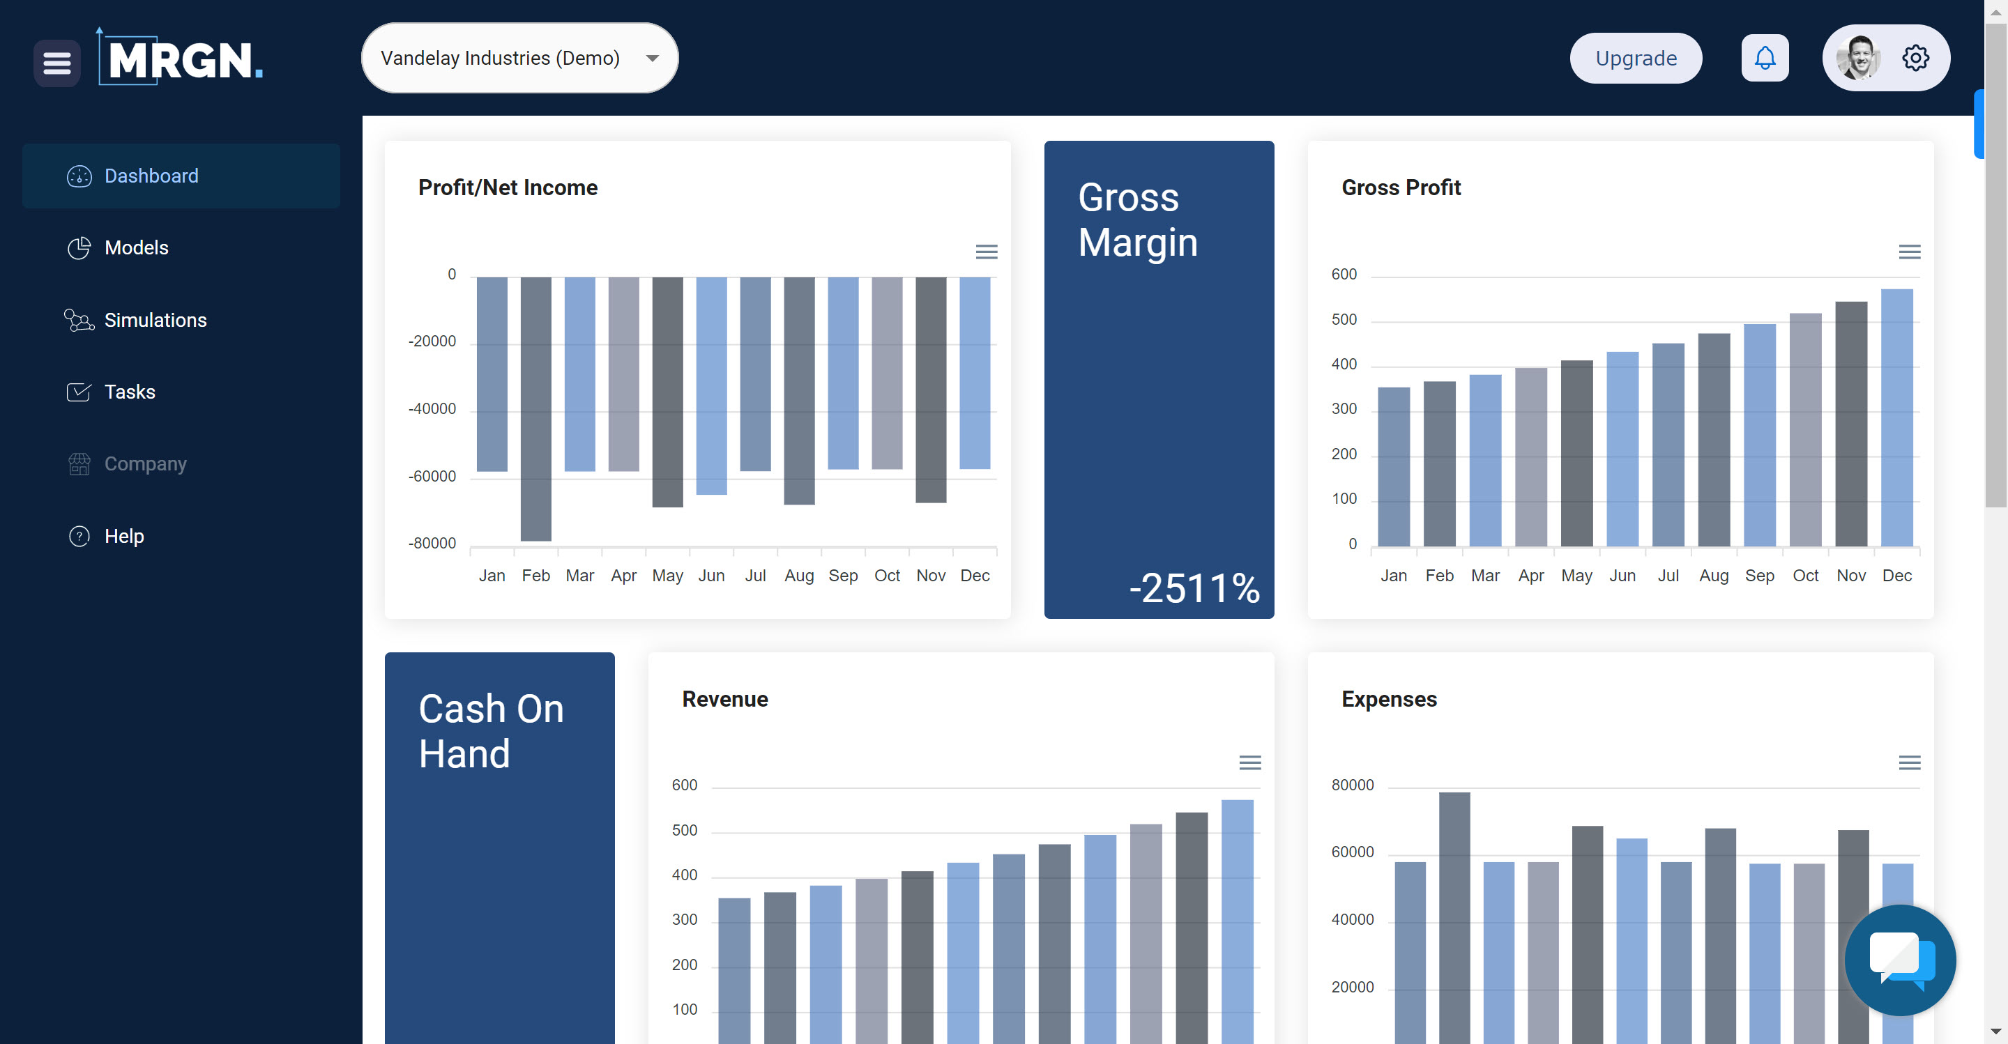Click the Models pie chart icon
The height and width of the screenshot is (1044, 2008).
tap(79, 247)
